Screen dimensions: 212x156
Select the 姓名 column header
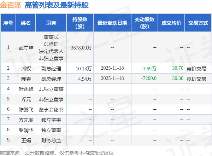(x=26, y=23)
